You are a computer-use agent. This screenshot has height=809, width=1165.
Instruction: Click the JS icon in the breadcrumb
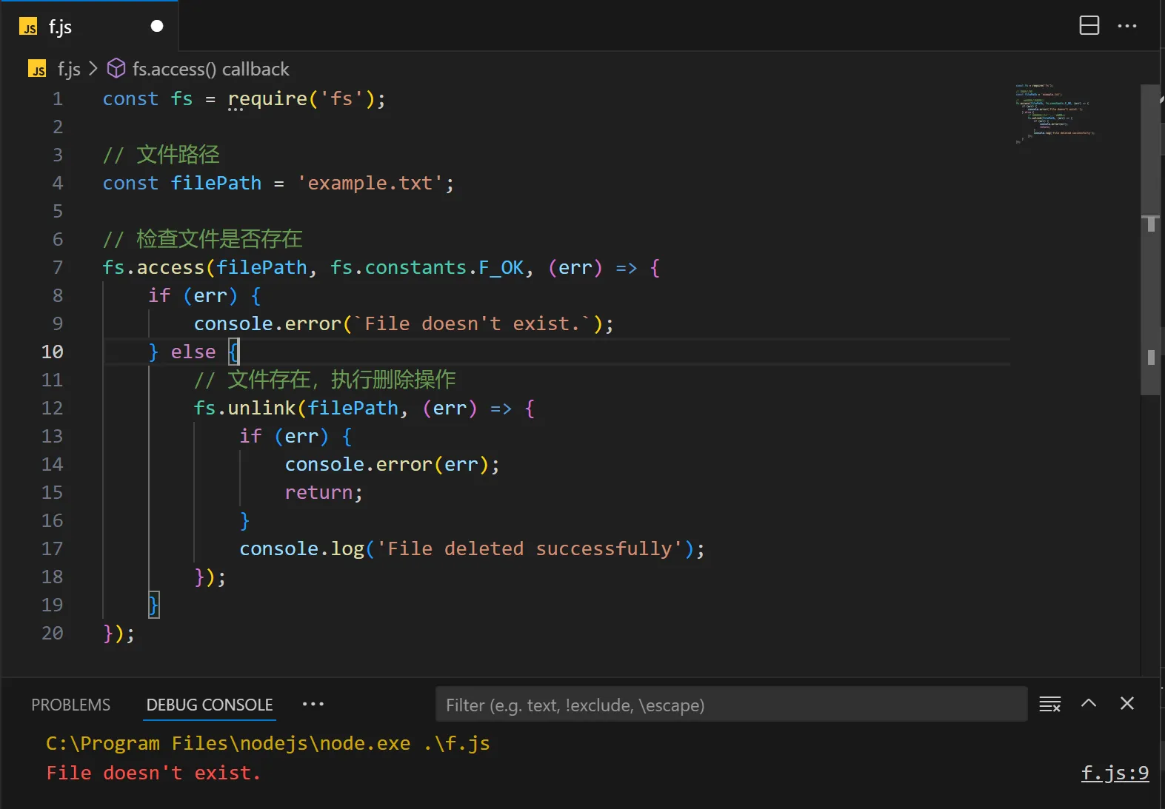(x=38, y=69)
